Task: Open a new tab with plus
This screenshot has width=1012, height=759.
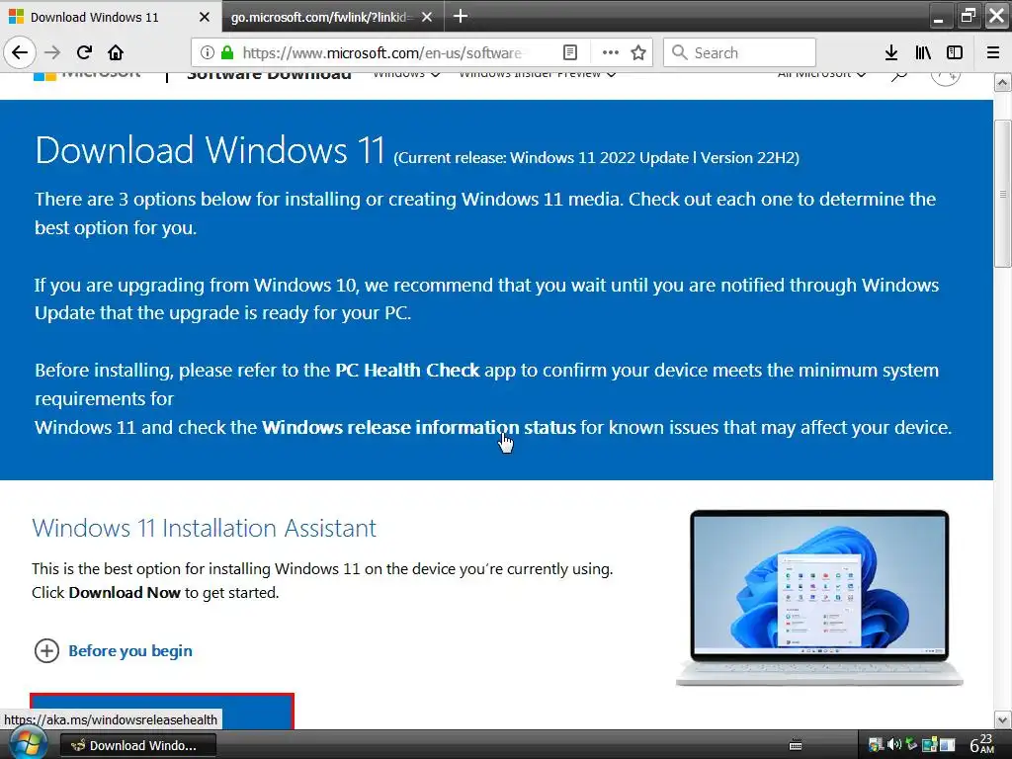Action: (x=461, y=16)
